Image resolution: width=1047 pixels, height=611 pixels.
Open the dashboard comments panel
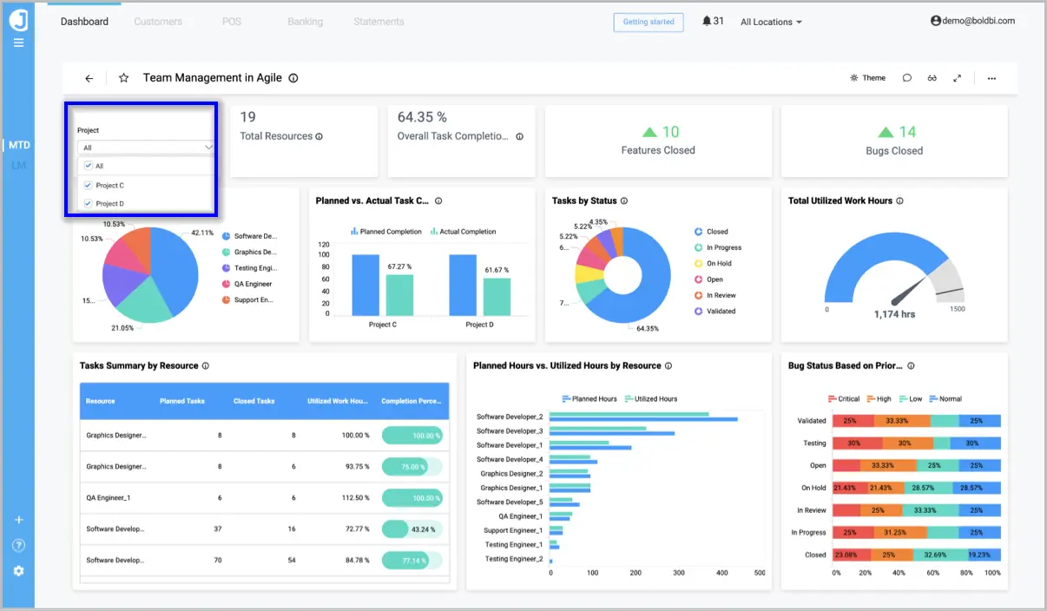[x=906, y=77]
